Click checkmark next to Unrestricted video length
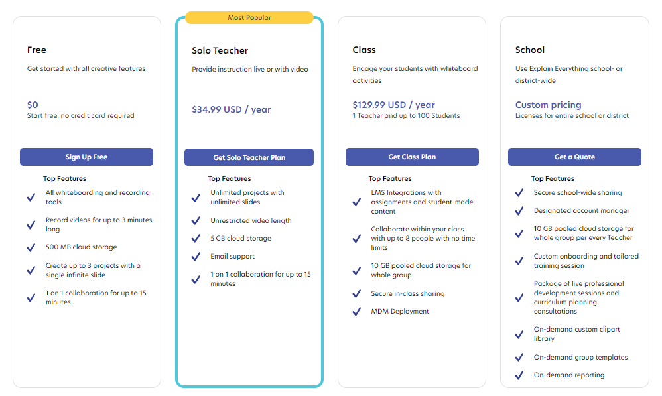The image size is (662, 396). (196, 220)
